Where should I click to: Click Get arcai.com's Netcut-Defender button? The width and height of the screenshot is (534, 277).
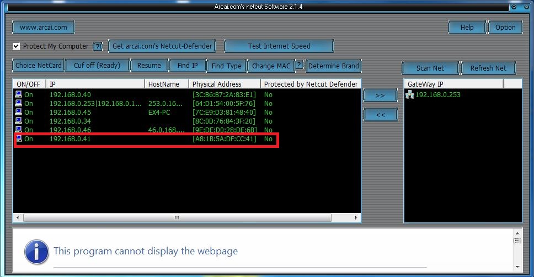162,46
